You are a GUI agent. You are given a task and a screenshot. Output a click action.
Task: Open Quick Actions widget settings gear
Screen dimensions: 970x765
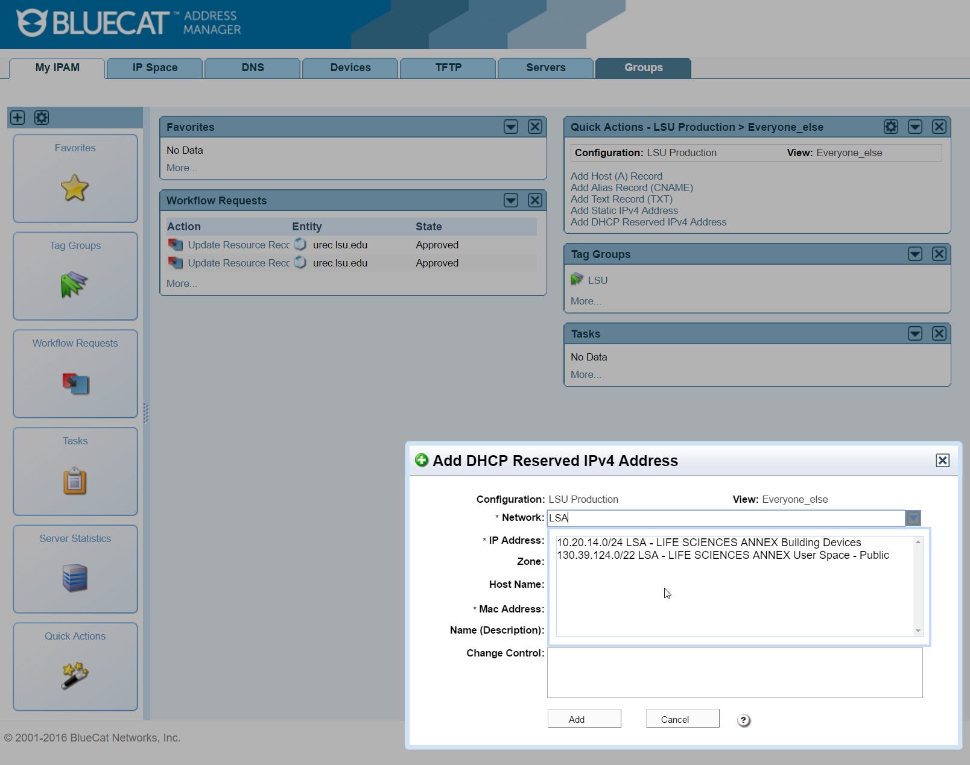891,127
